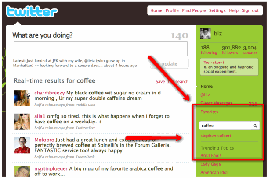Click the update button
Viewport: 268px width, 178px height.
170,64
